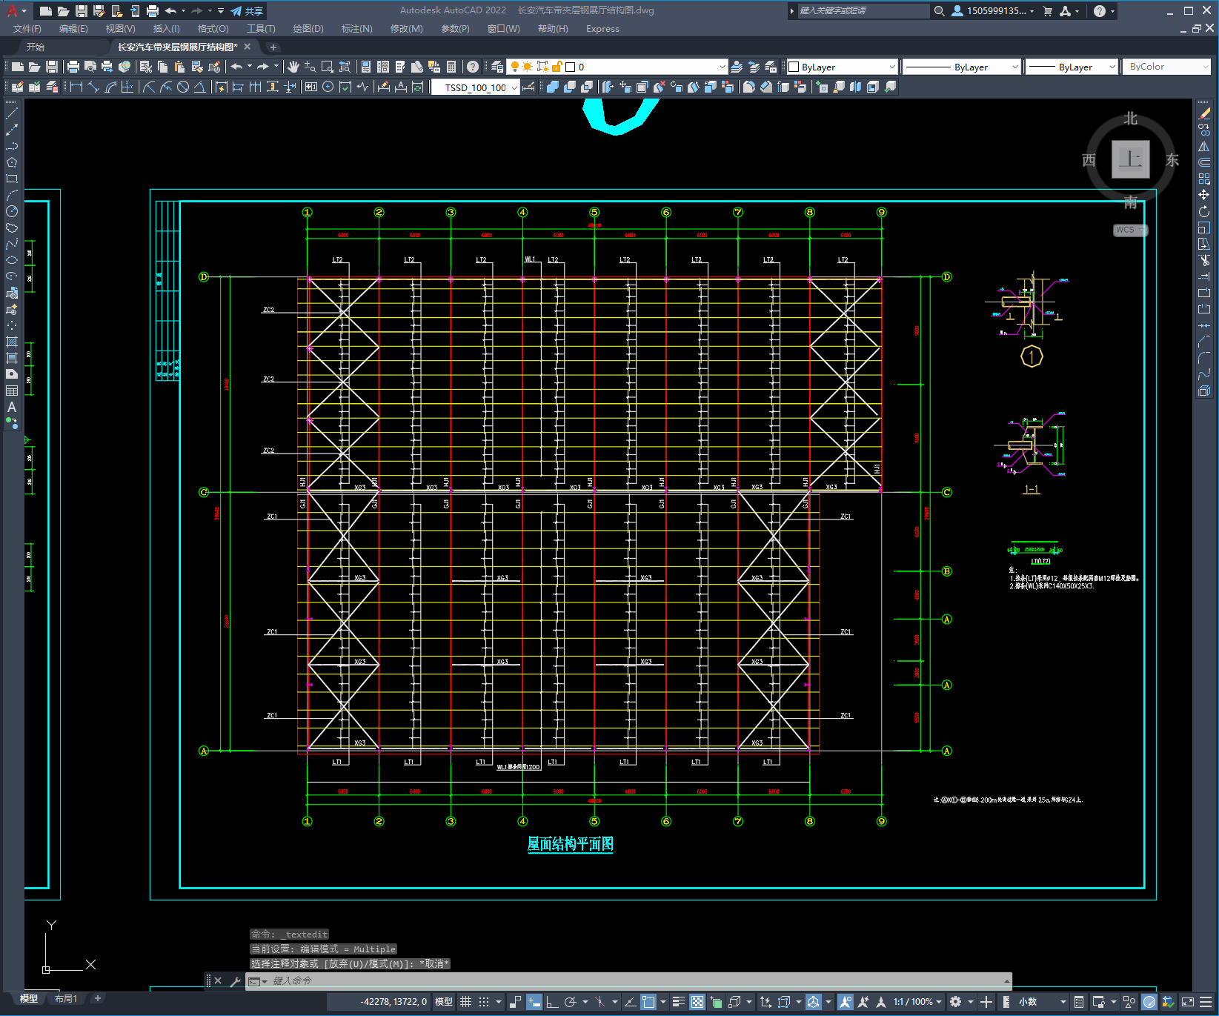Open the 视图(V) menu

tap(120, 29)
